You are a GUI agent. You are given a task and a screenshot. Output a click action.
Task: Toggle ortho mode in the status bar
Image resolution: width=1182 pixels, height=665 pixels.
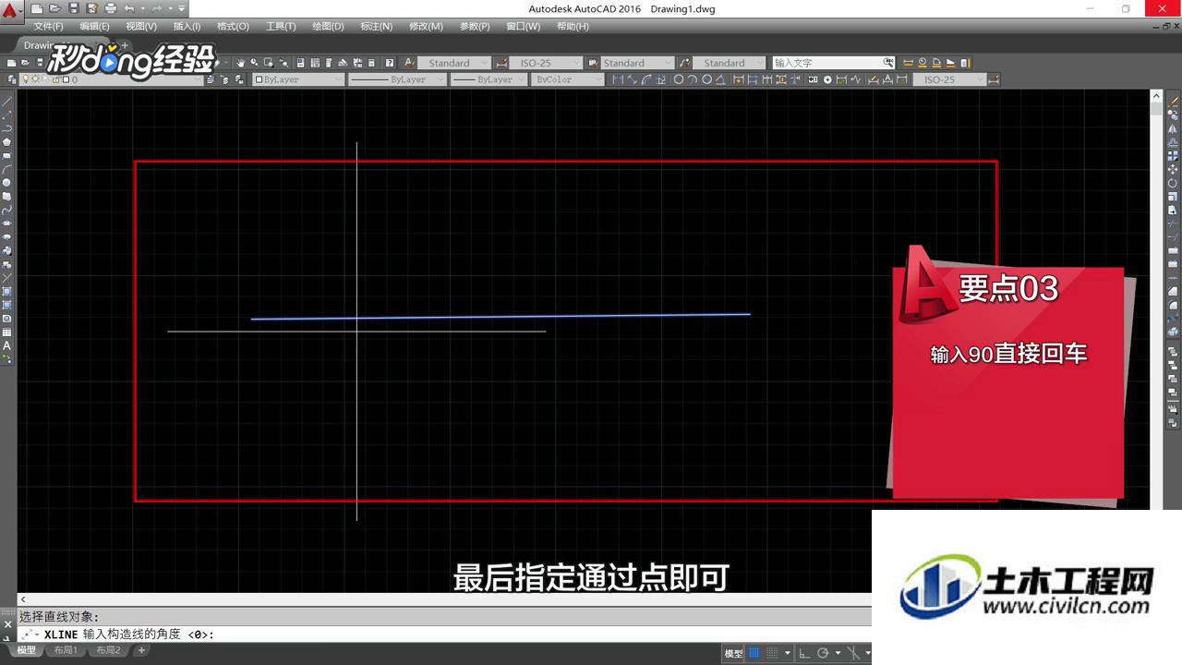pos(805,653)
